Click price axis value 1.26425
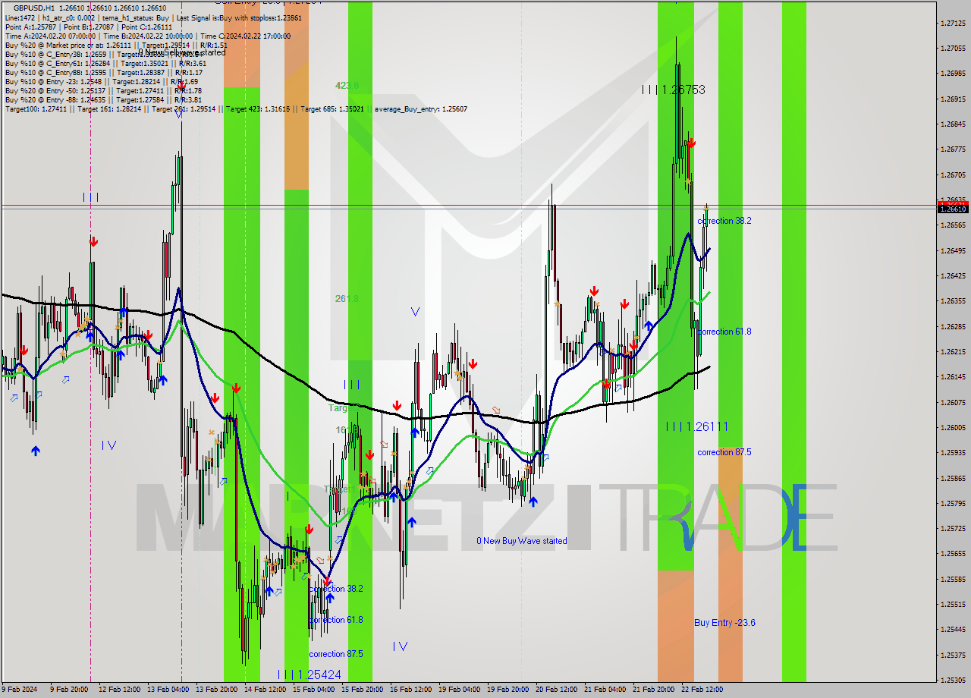 [952, 275]
